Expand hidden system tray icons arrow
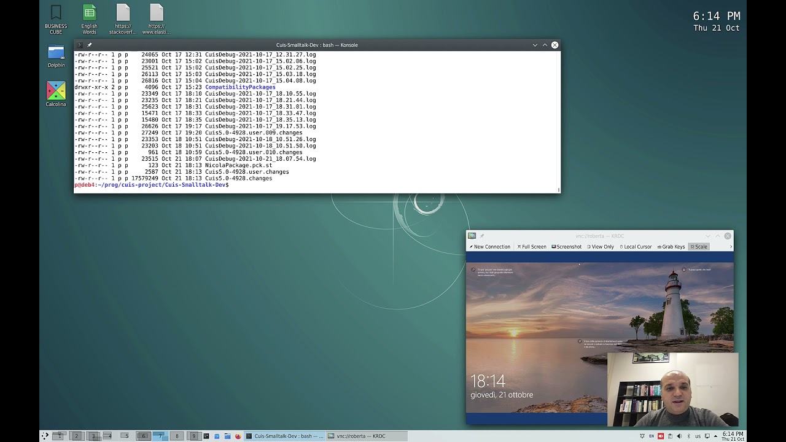Viewport: 786px width, 442px height. tap(715, 436)
